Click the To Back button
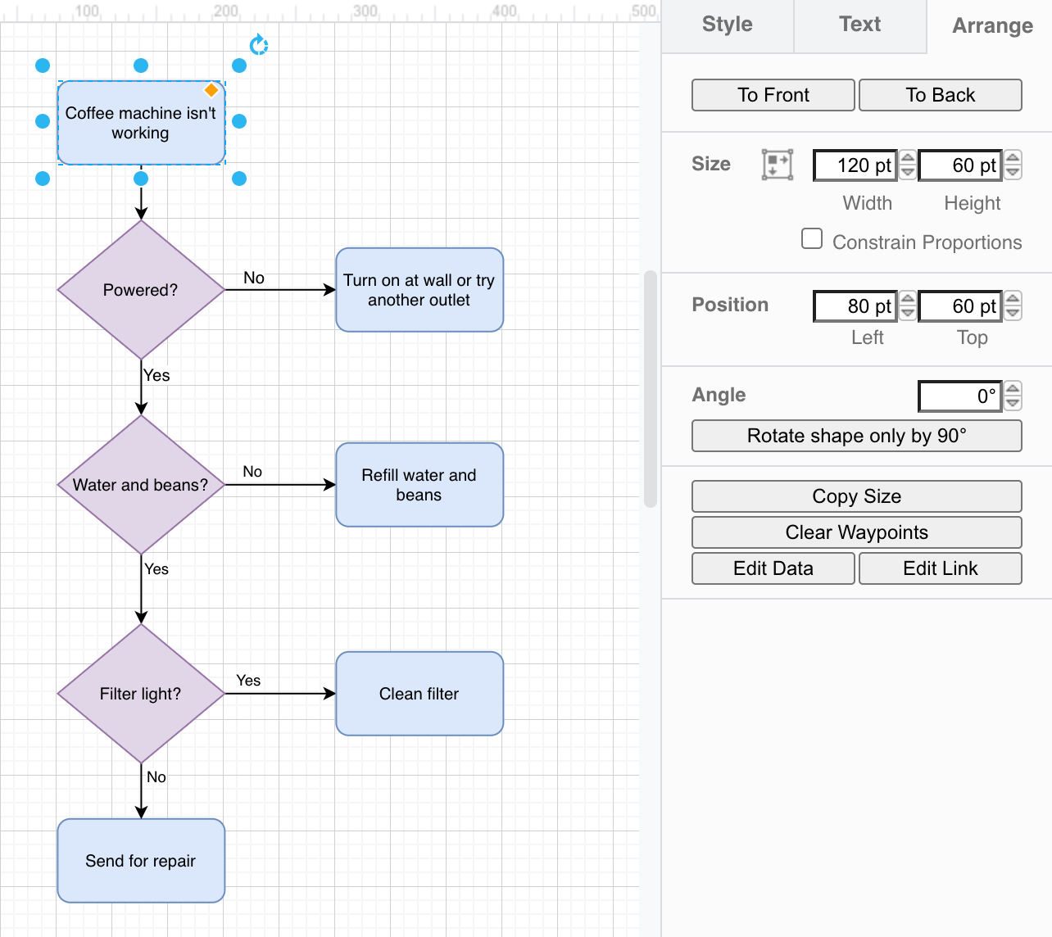 (x=940, y=94)
